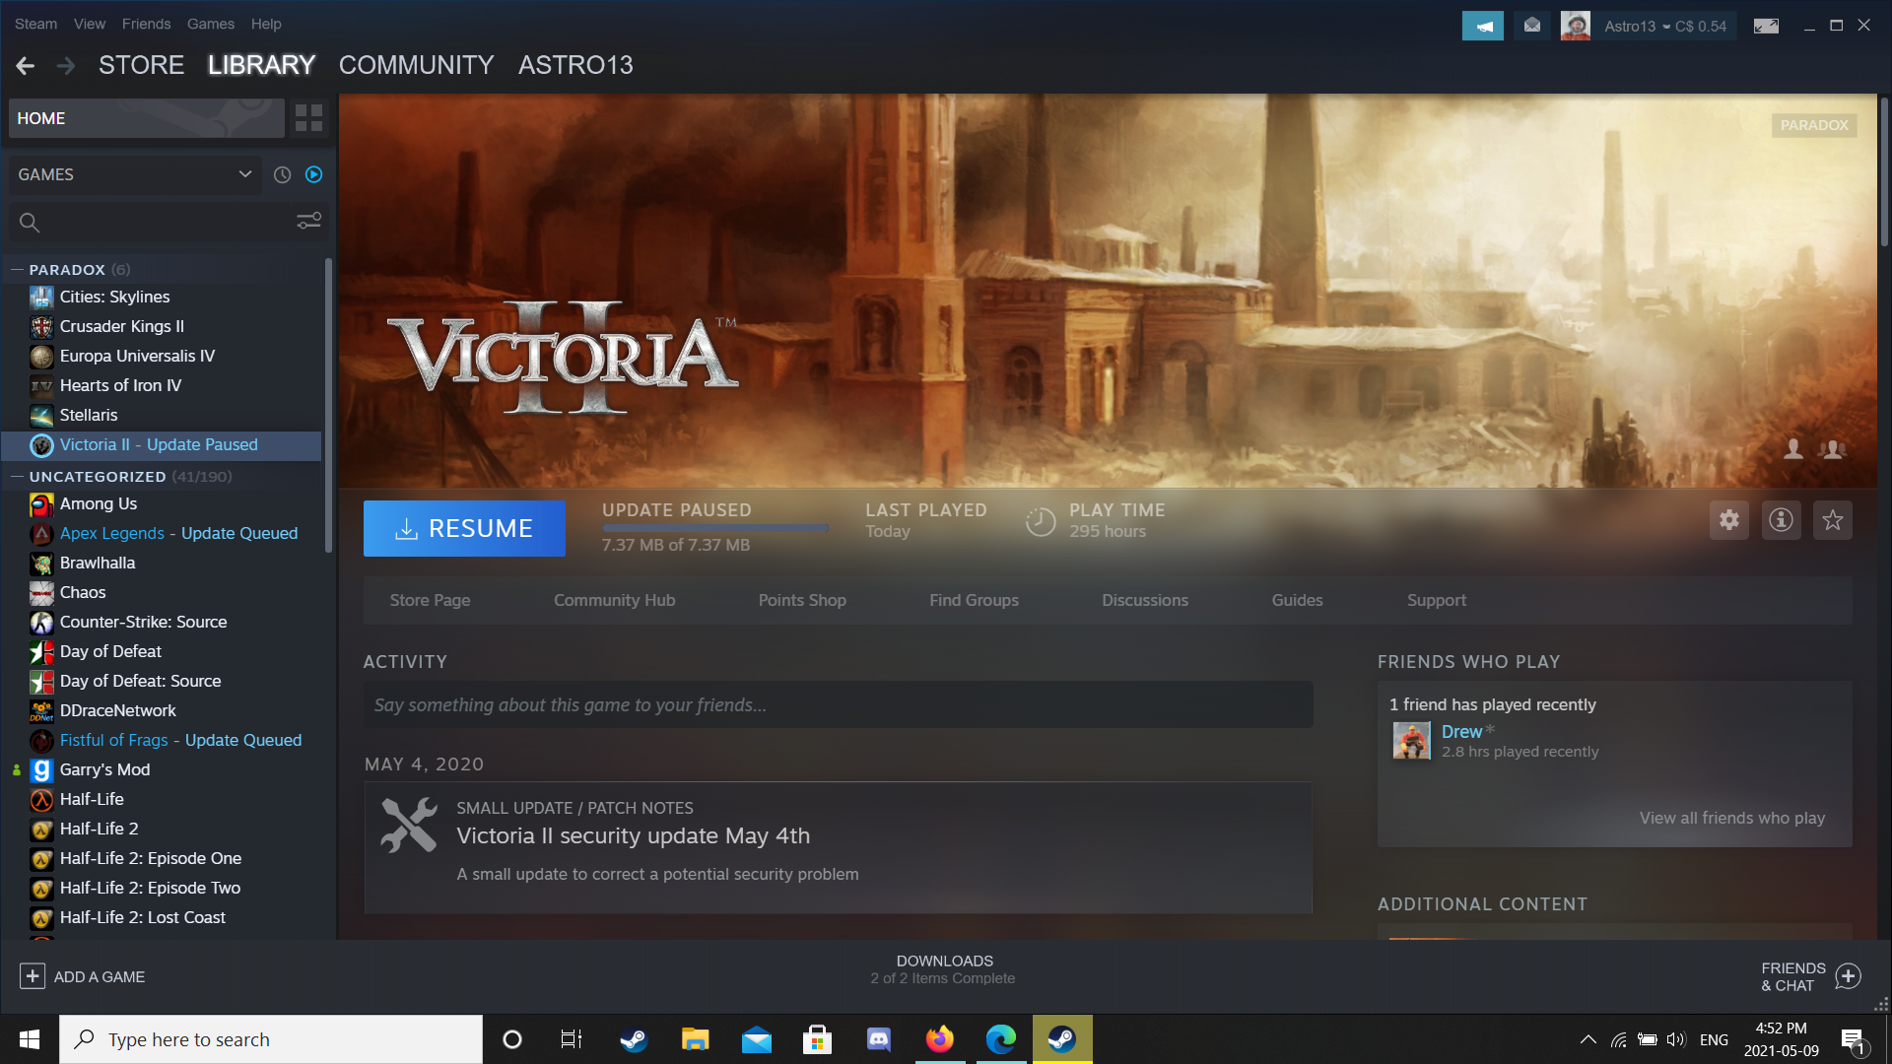Viewport: 1892px width, 1064px height.
Task: Enter Big Picture mode from the title bar
Action: coord(1765,27)
